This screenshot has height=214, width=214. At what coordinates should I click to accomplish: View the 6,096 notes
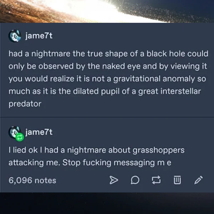coord(32,180)
